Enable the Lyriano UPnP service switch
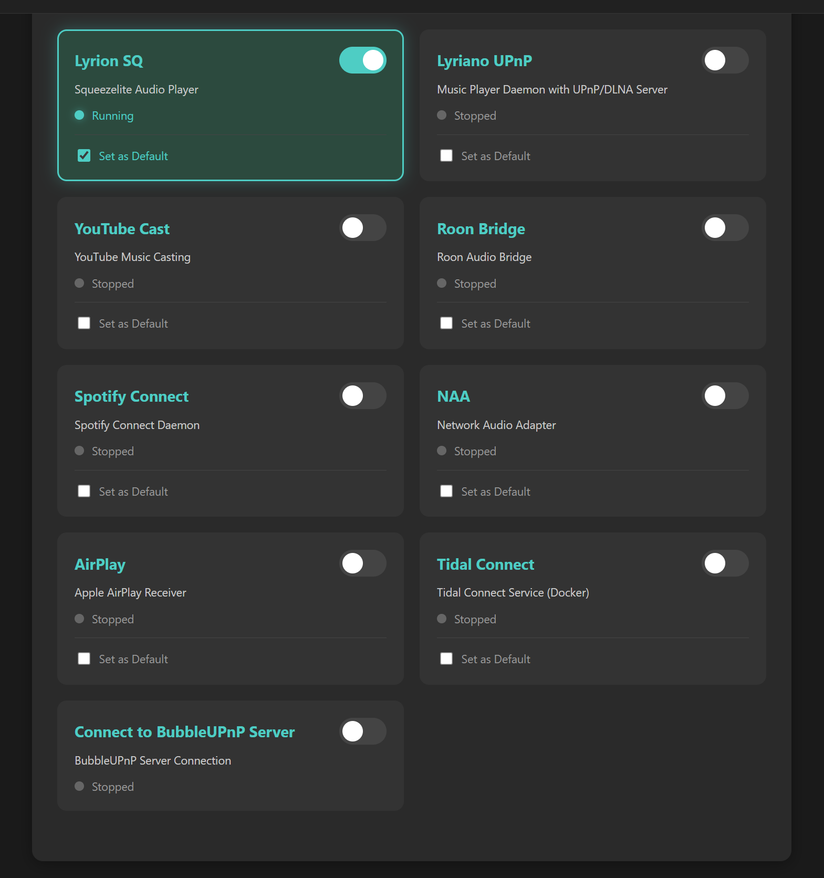 (725, 60)
